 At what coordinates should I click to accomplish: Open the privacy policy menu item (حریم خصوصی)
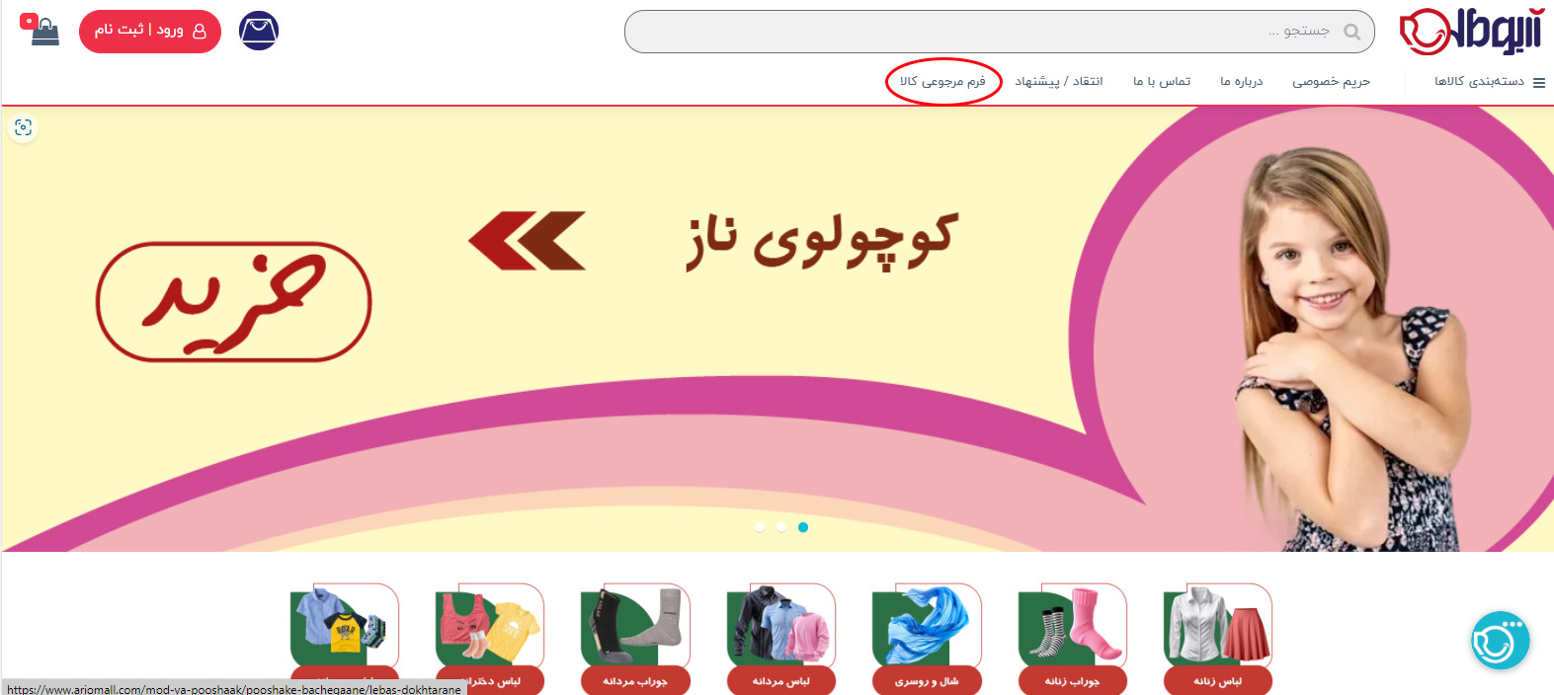tap(1331, 82)
